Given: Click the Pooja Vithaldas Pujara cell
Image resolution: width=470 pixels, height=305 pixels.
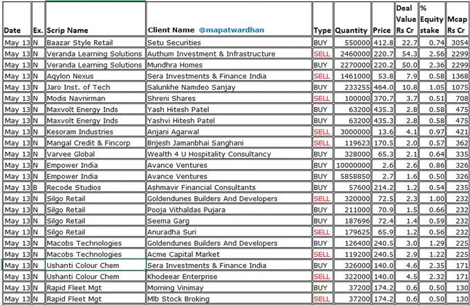Looking at the screenshot, I should coord(229,210).
